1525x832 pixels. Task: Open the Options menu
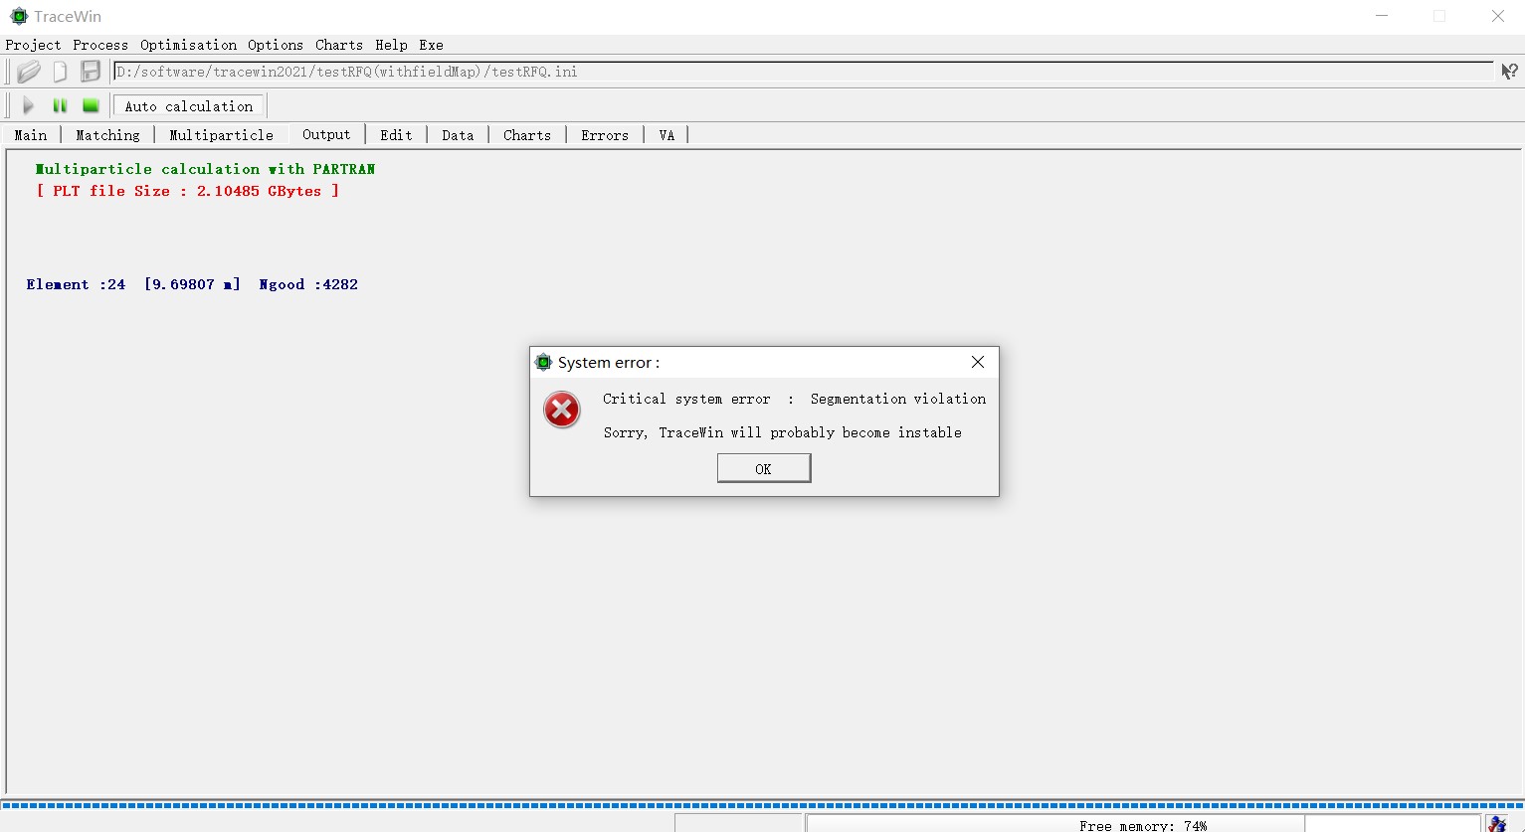276,45
